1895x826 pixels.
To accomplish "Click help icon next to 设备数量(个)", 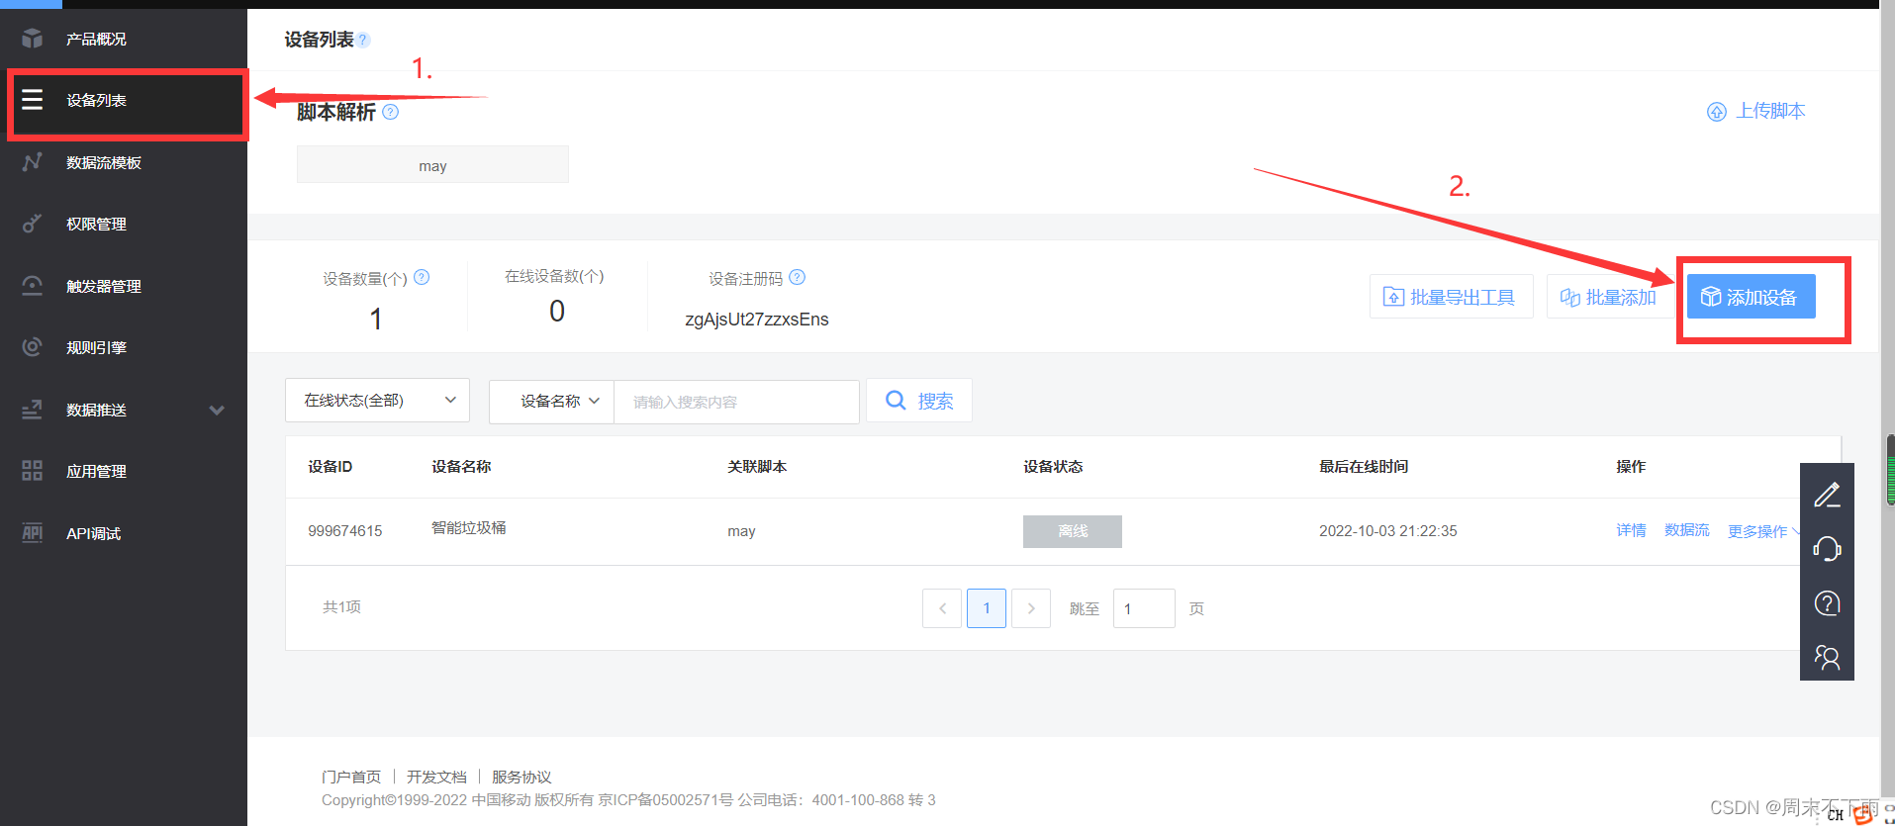I will click(x=422, y=277).
